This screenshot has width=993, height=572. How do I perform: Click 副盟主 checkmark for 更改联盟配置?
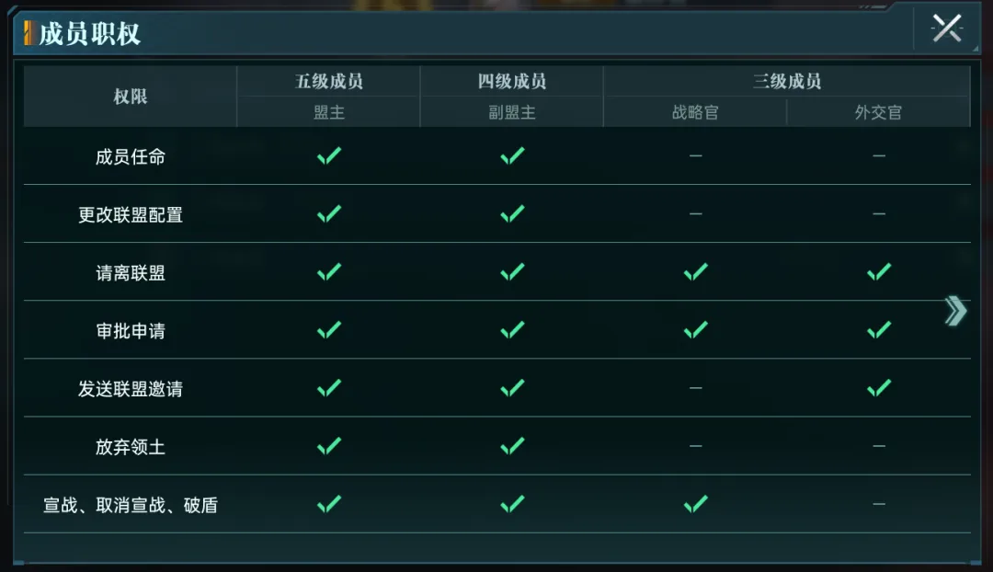512,214
